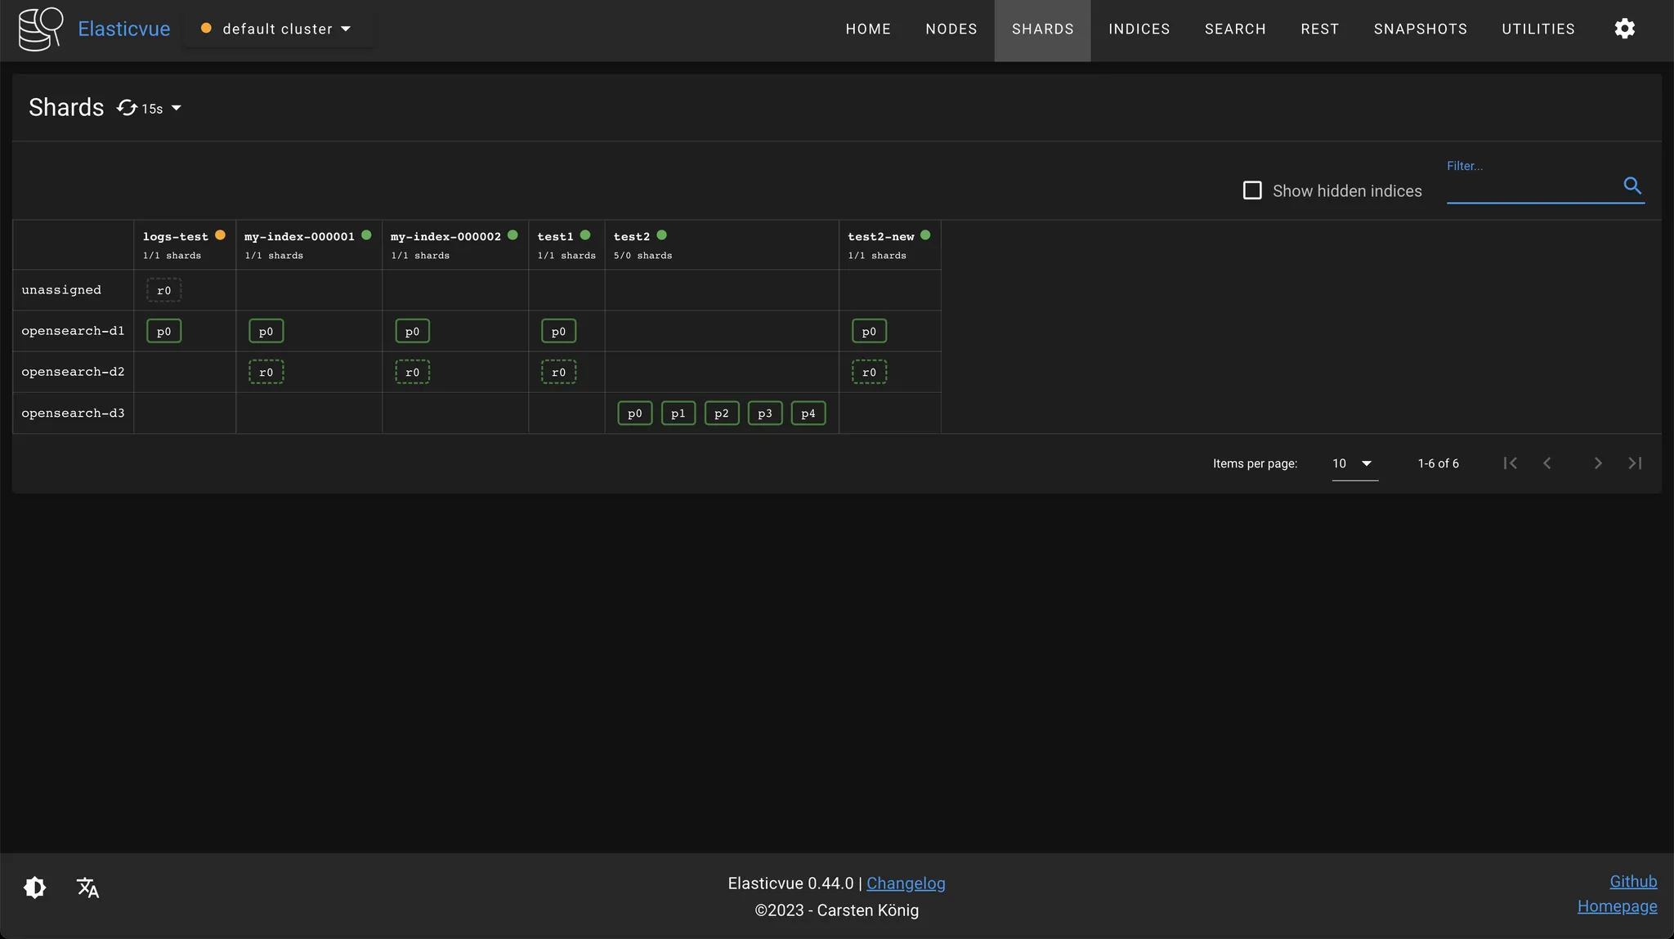
Task: Open the Snapshots tab
Action: pos(1420,29)
